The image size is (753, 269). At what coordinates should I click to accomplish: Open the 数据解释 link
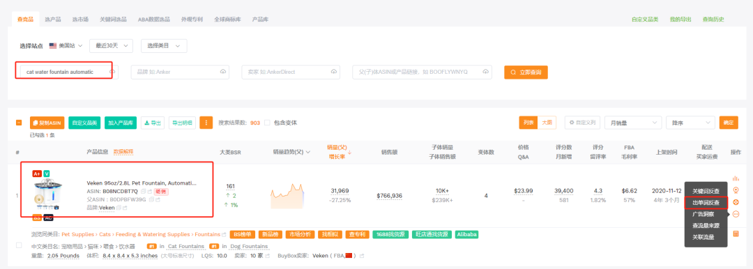(x=123, y=152)
